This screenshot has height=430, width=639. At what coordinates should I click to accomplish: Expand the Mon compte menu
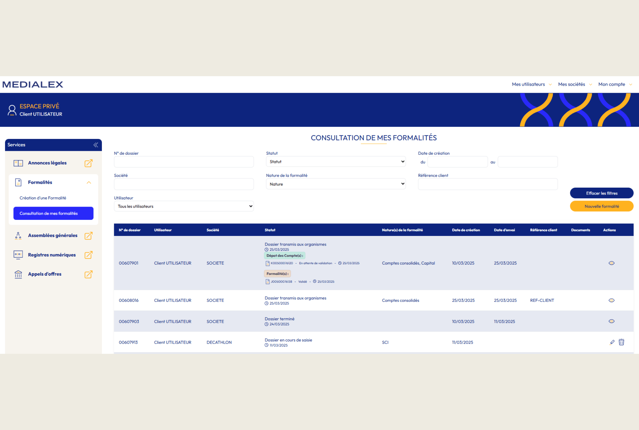[x=615, y=84]
